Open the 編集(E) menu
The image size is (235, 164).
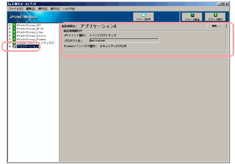pyautogui.click(x=31, y=9)
